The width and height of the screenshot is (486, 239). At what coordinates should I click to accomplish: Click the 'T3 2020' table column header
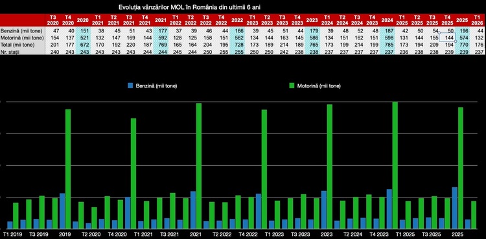pos(52,20)
